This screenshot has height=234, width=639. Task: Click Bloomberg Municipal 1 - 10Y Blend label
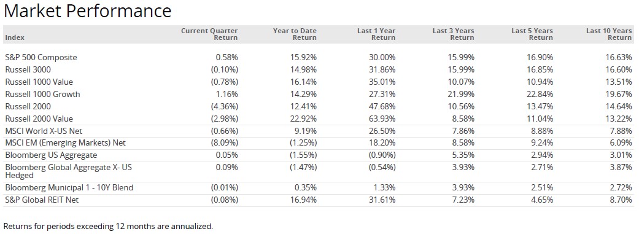coord(69,188)
